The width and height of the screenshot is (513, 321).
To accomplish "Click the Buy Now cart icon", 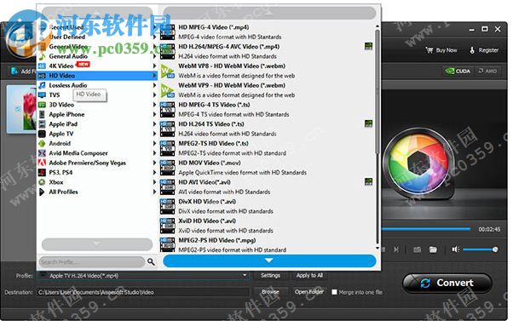I will point(429,50).
